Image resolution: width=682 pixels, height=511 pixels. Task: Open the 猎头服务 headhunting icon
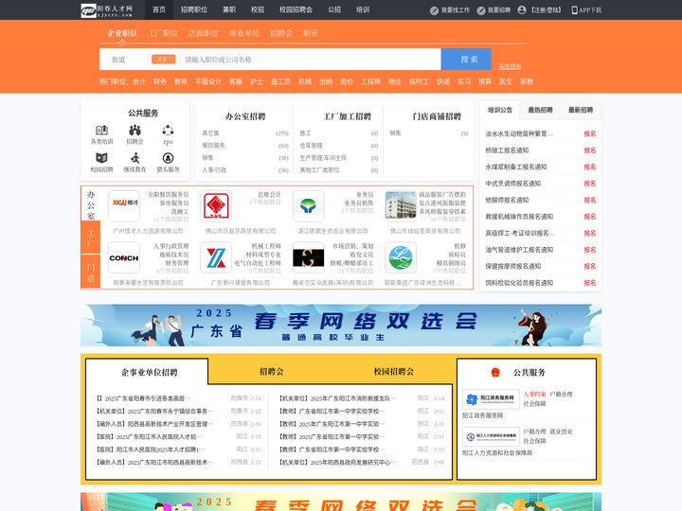(x=168, y=158)
